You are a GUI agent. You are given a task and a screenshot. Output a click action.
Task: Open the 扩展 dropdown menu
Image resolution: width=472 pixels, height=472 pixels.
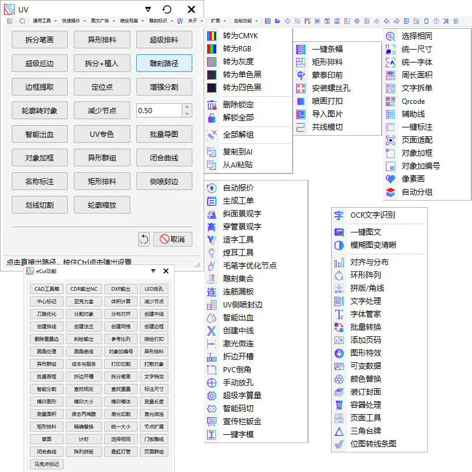(218, 21)
